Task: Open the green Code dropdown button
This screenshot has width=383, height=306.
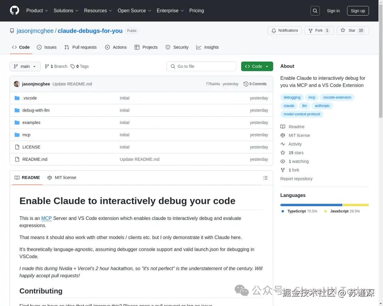Action: point(257,66)
